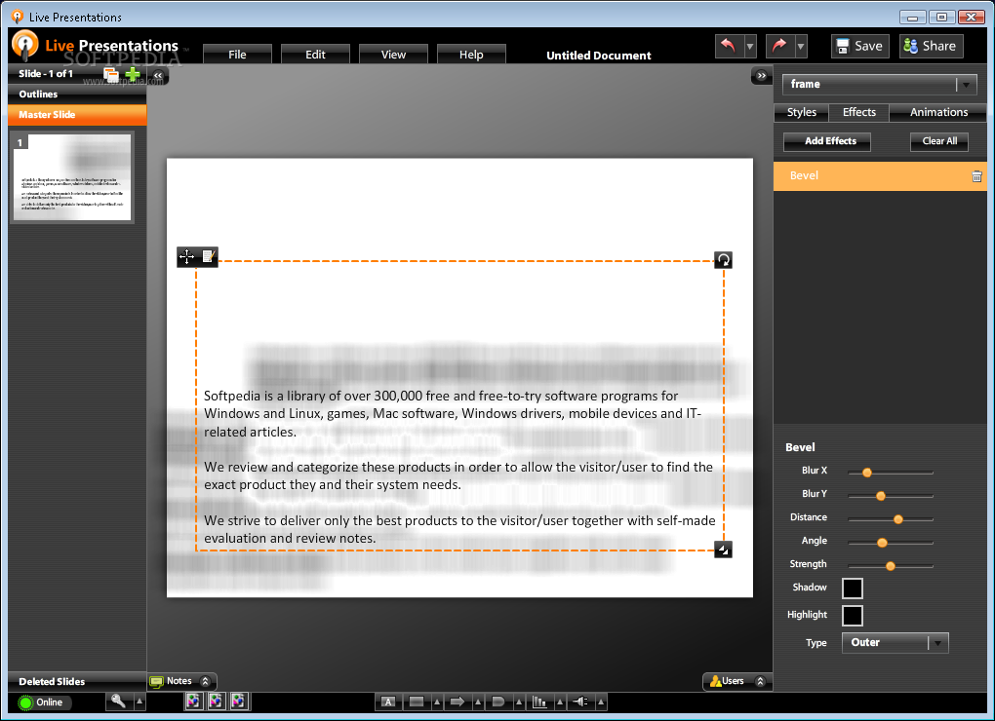Viewport: 995px width, 721px height.
Task: Expand the Notes panel
Action: [x=182, y=682]
